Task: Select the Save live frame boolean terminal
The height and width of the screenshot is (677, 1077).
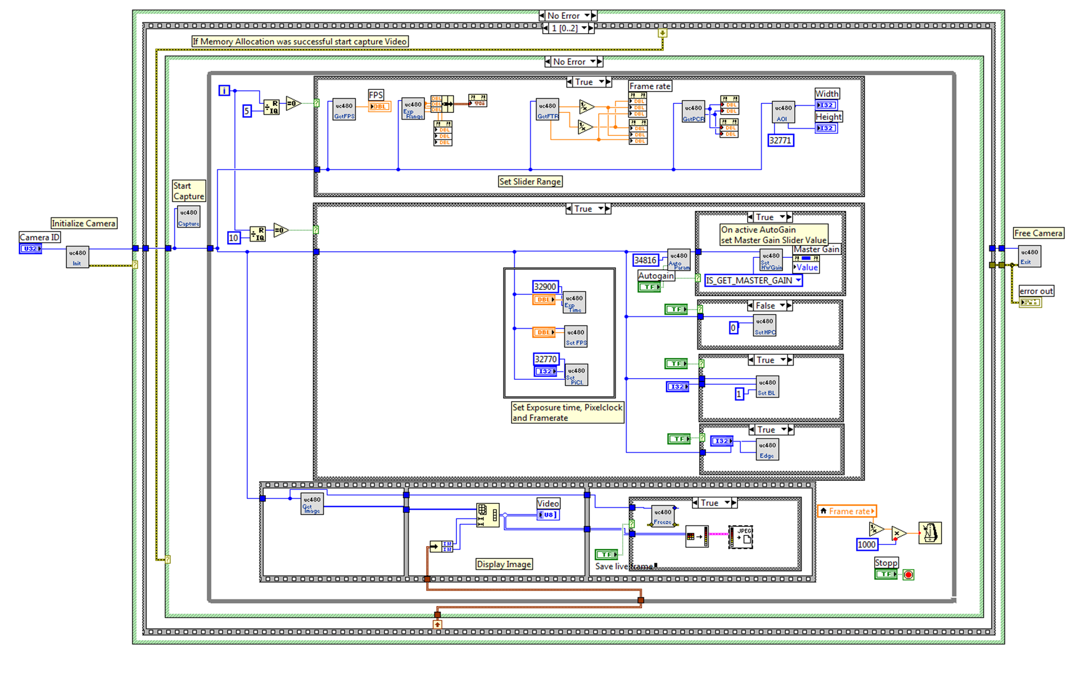Action: pyautogui.click(x=607, y=555)
